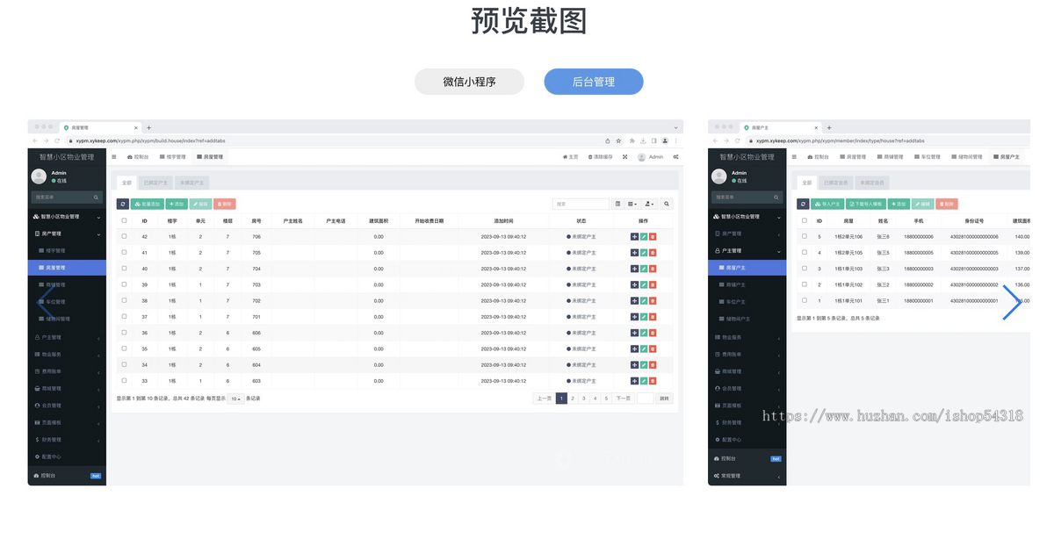This screenshot has width=1054, height=539.
Task: Select the 未绑定产主 filter tab
Action: (191, 183)
